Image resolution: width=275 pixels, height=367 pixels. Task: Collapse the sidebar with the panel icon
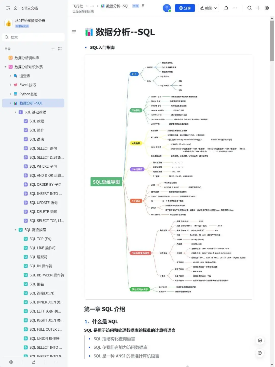[x=7, y=8]
